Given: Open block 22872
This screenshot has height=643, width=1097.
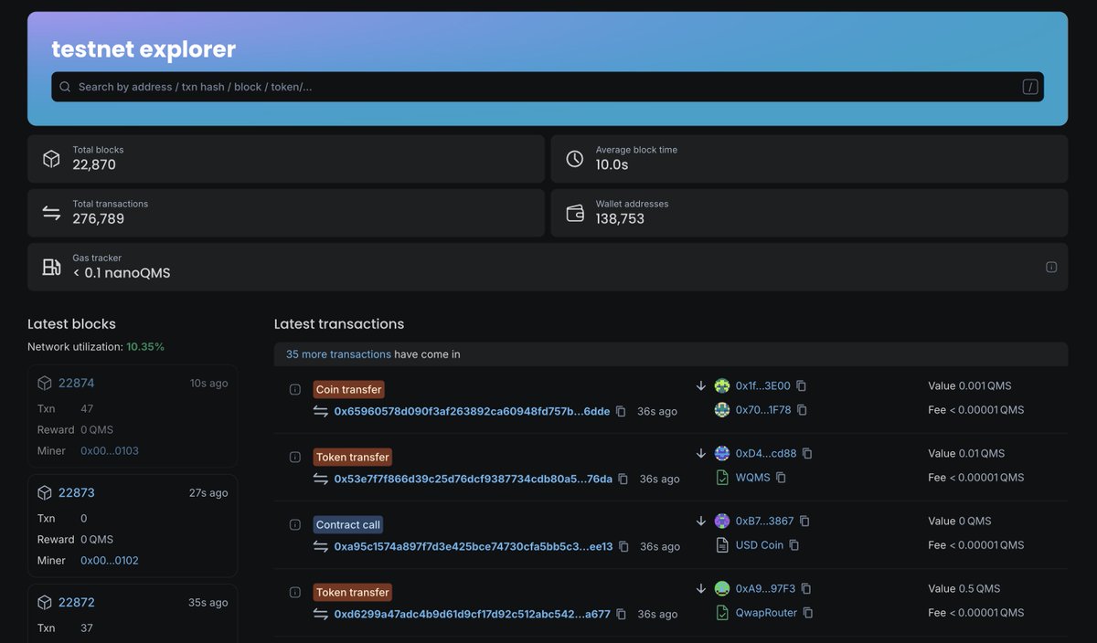Looking at the screenshot, I should (x=77, y=602).
